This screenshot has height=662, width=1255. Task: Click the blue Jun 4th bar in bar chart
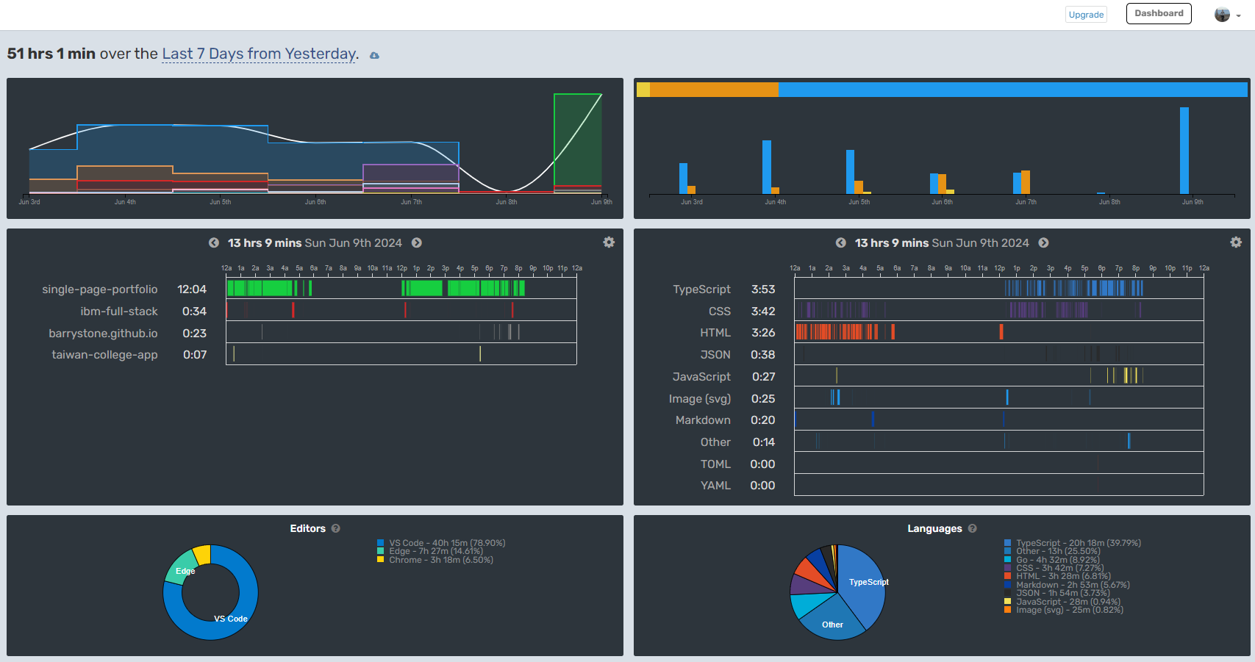(767, 167)
